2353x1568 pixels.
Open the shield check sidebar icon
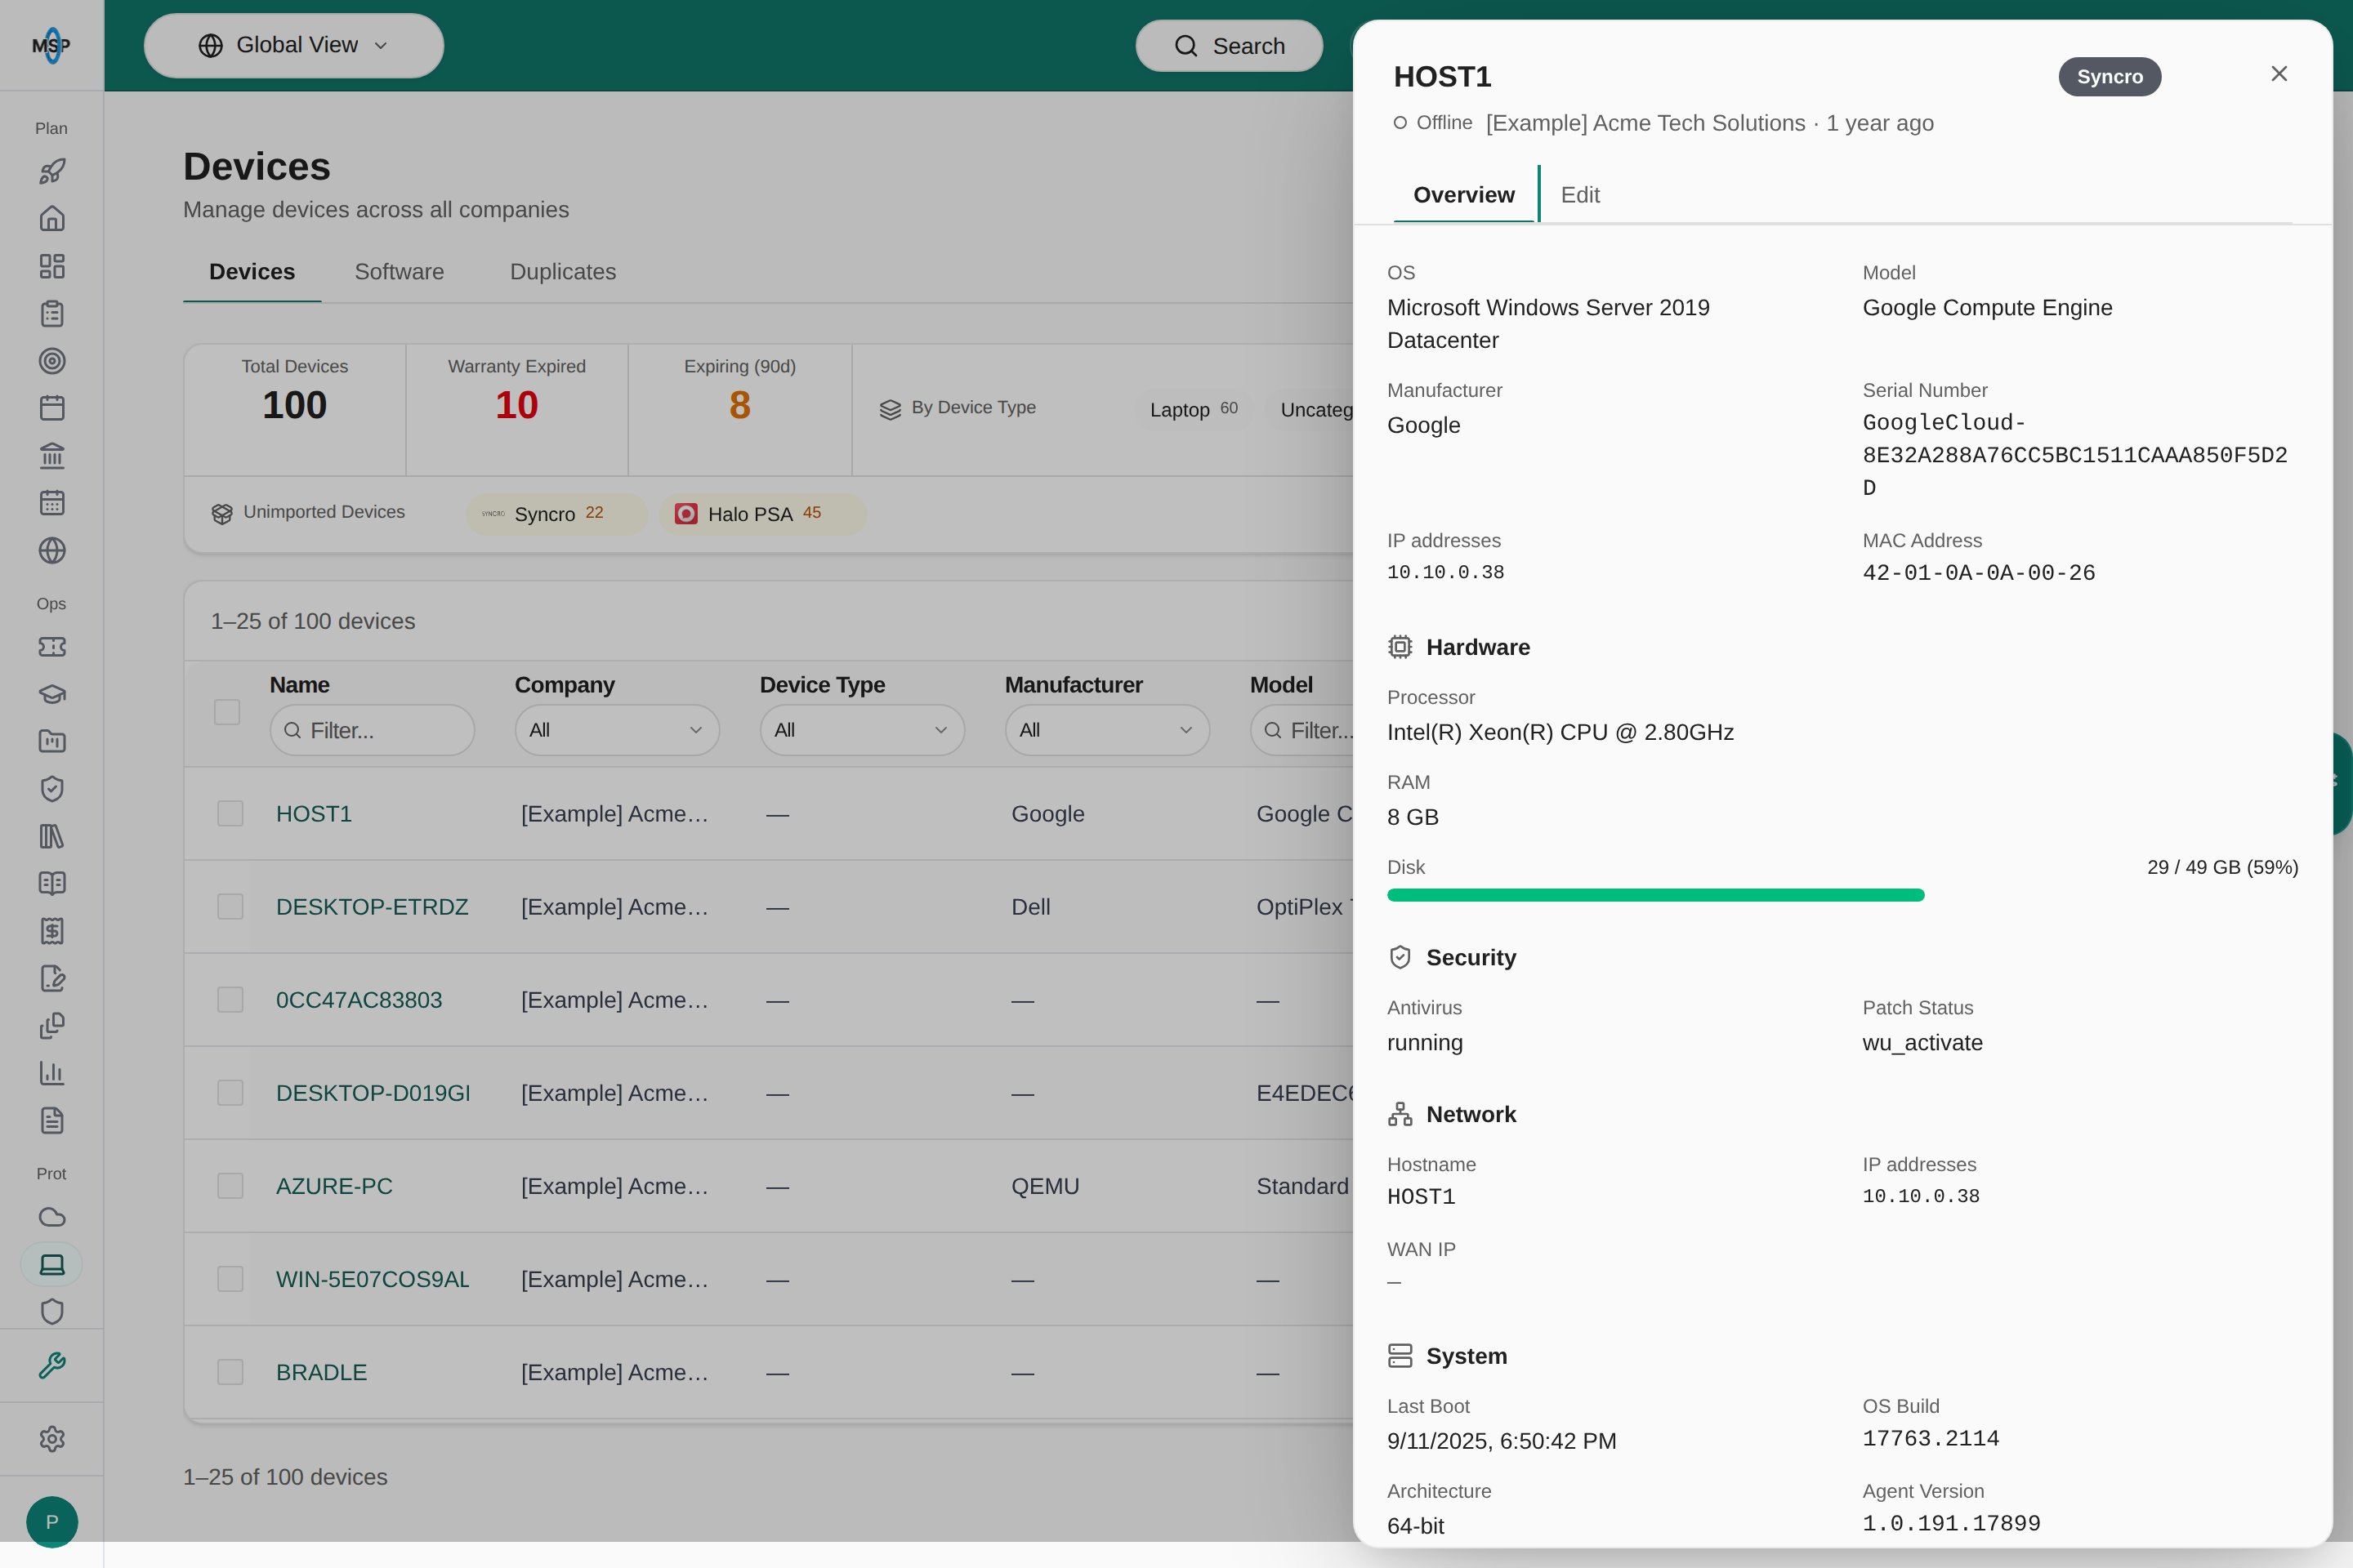click(52, 789)
